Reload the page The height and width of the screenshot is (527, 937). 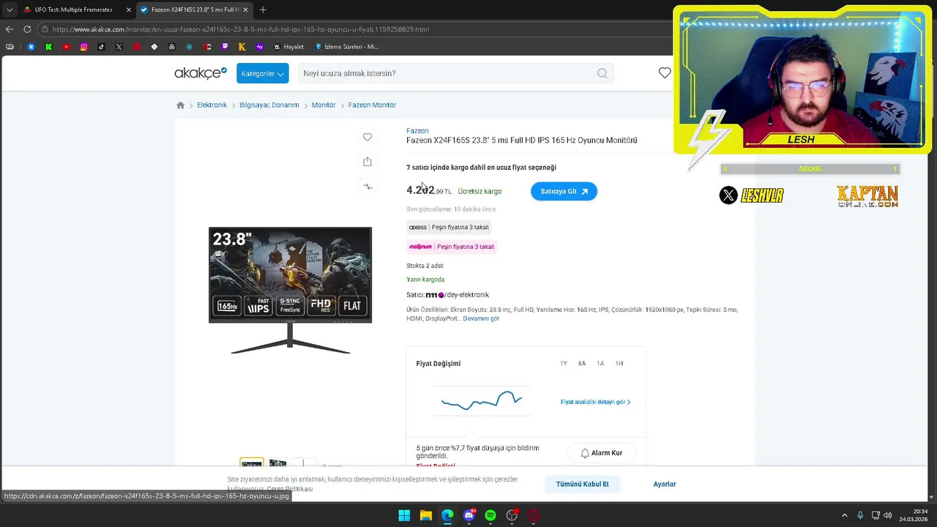click(27, 29)
